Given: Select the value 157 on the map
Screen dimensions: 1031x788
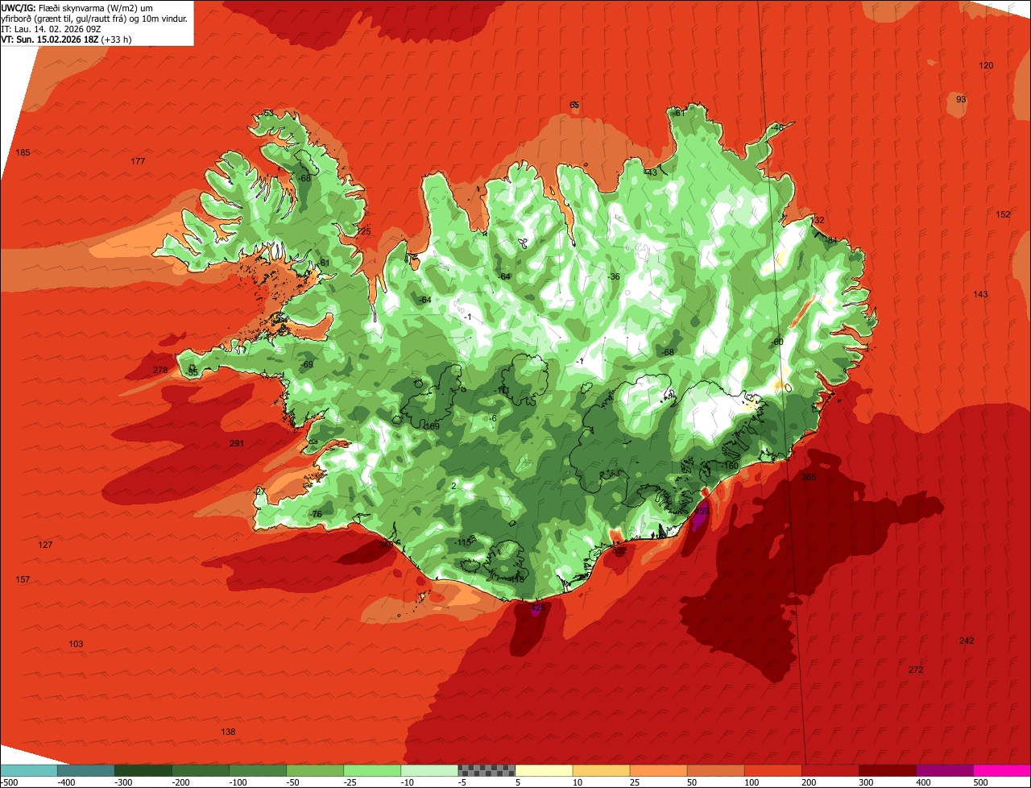Looking at the screenshot, I should pyautogui.click(x=23, y=579).
